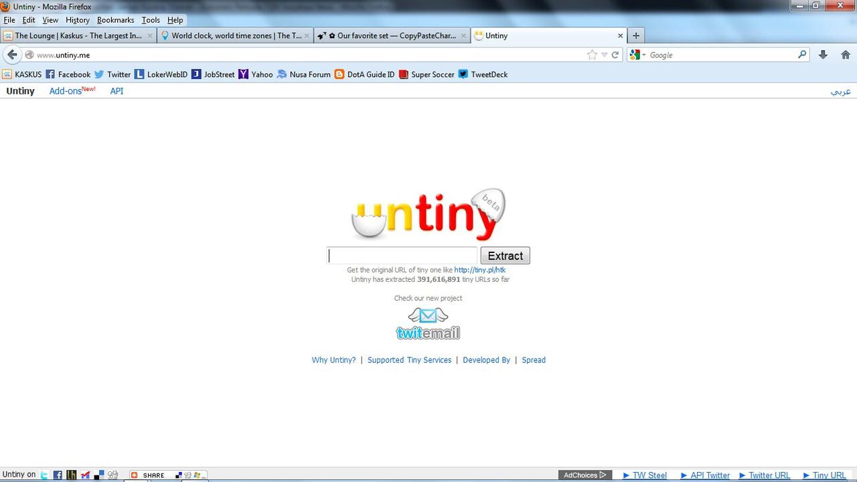Open the Developed By link
The width and height of the screenshot is (857, 482).
pos(487,360)
